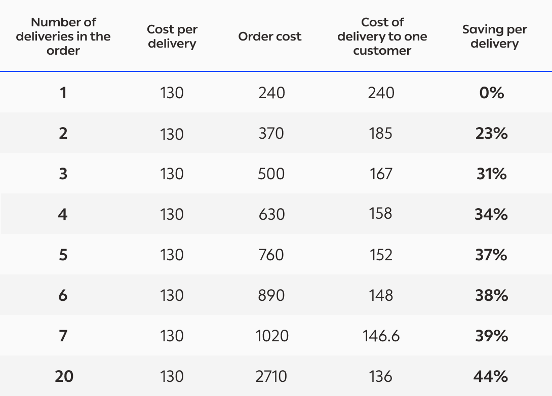Select the 146.6 cost cell
The image size is (552, 396).
381,336
